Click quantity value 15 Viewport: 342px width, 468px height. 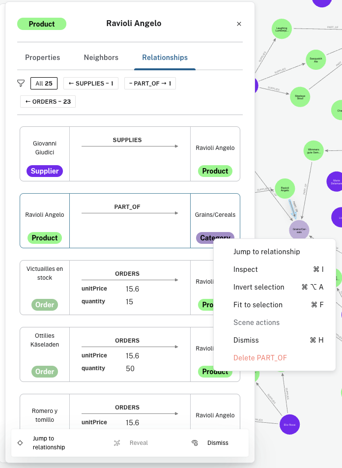coord(129,302)
